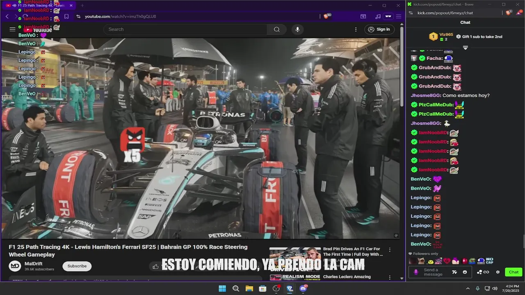
Task: Show hidden system tray icons
Action: pyautogui.click(x=468, y=288)
